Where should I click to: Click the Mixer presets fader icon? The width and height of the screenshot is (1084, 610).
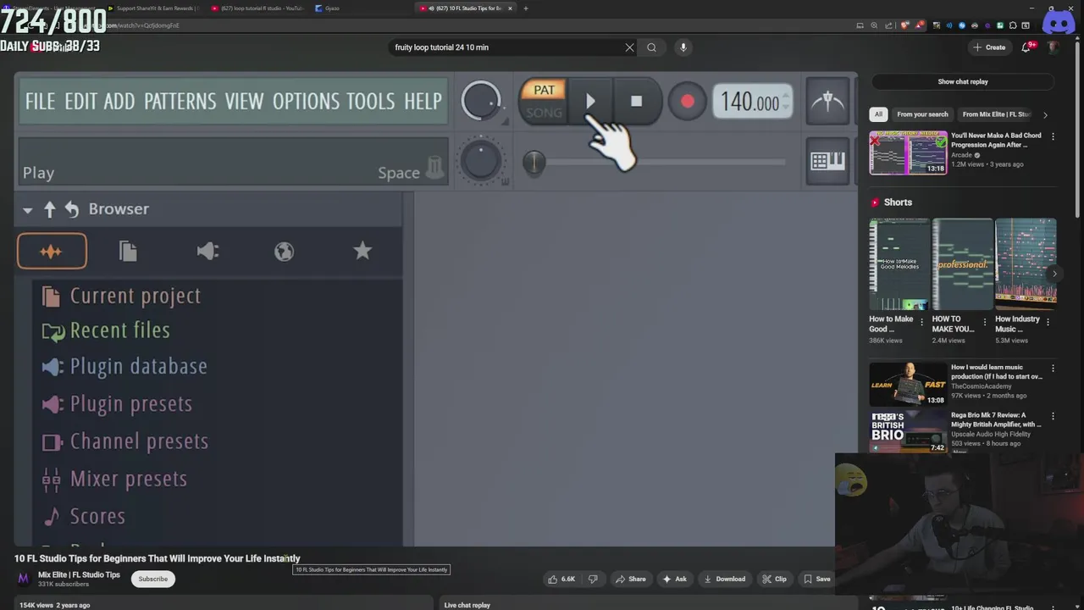[52, 480]
